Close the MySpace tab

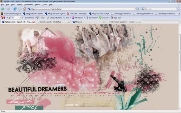(x=104, y=22)
